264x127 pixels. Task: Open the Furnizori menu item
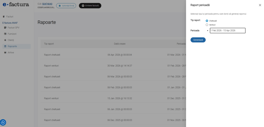point(12,34)
